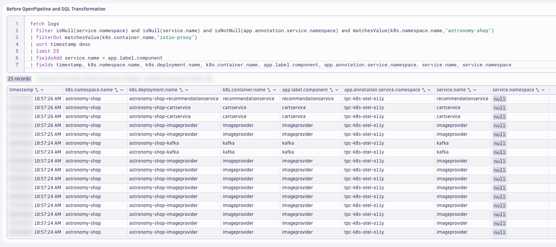This screenshot has height=247, width=556.
Task: Select first astronomy-shop-cartservice deployment cell
Action: tap(160, 107)
